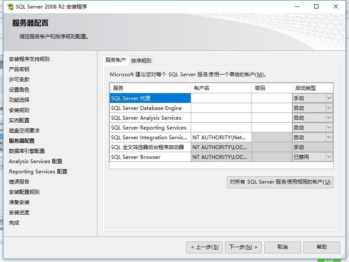Click 安装规则 step in sidebar

point(19,110)
